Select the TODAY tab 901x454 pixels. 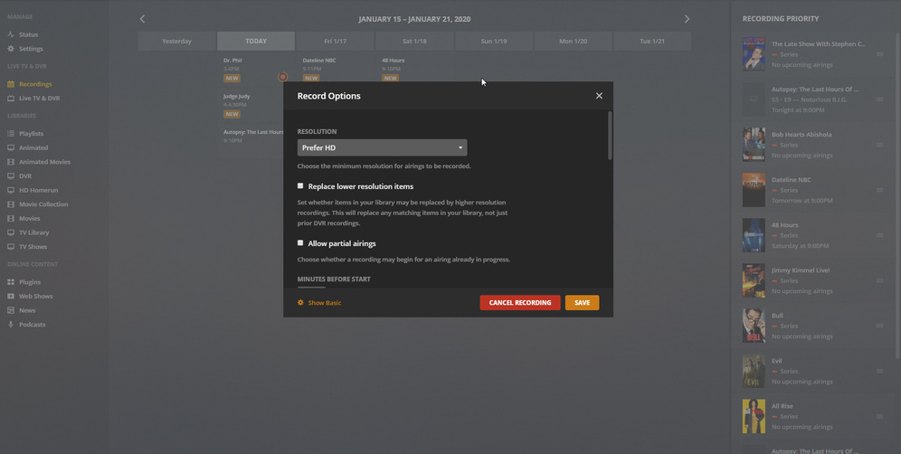(x=256, y=42)
